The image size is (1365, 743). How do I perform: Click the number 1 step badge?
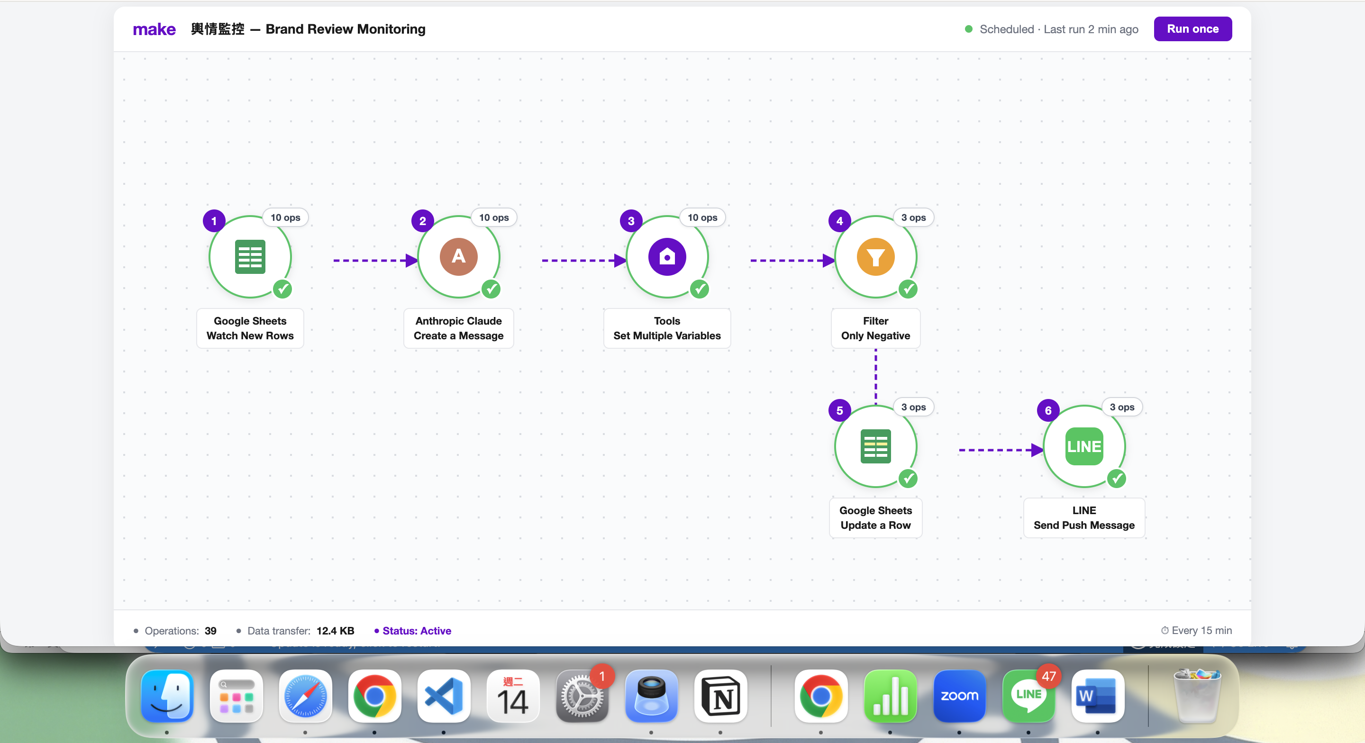(214, 221)
